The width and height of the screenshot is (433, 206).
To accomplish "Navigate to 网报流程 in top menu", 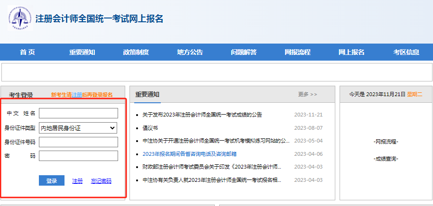I will click(297, 52).
